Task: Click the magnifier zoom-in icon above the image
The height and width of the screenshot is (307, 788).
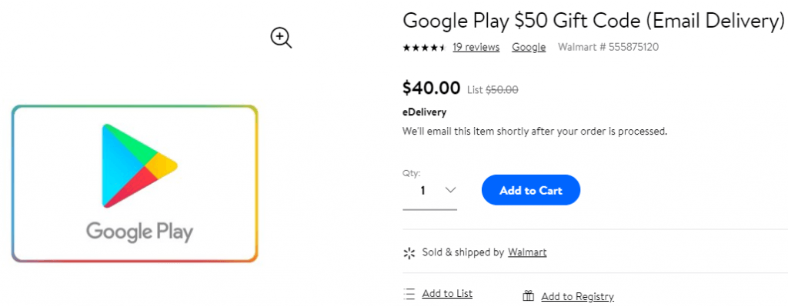Action: click(282, 38)
